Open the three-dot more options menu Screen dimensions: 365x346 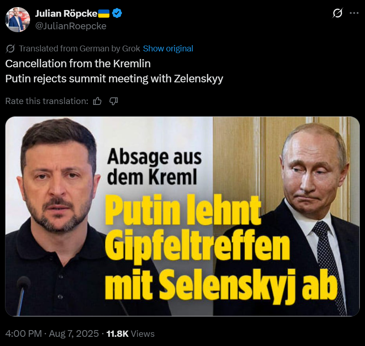point(354,13)
